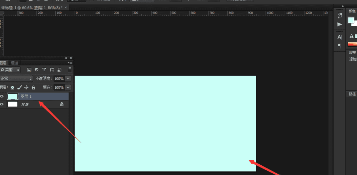The height and width of the screenshot is (175, 357).
Task: Select the 未标题-1 document tab
Action: [31, 7]
